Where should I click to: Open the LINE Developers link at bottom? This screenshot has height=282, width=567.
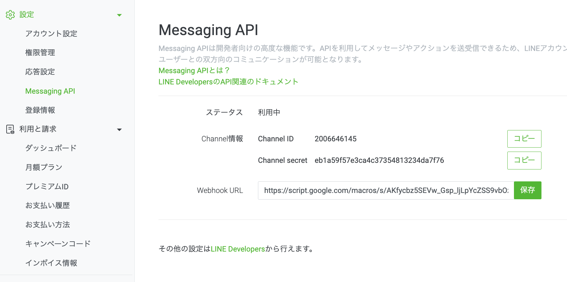click(x=238, y=249)
